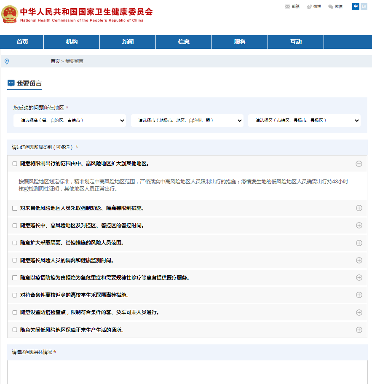
Task: Open the district selection dropdown
Action: (305, 120)
